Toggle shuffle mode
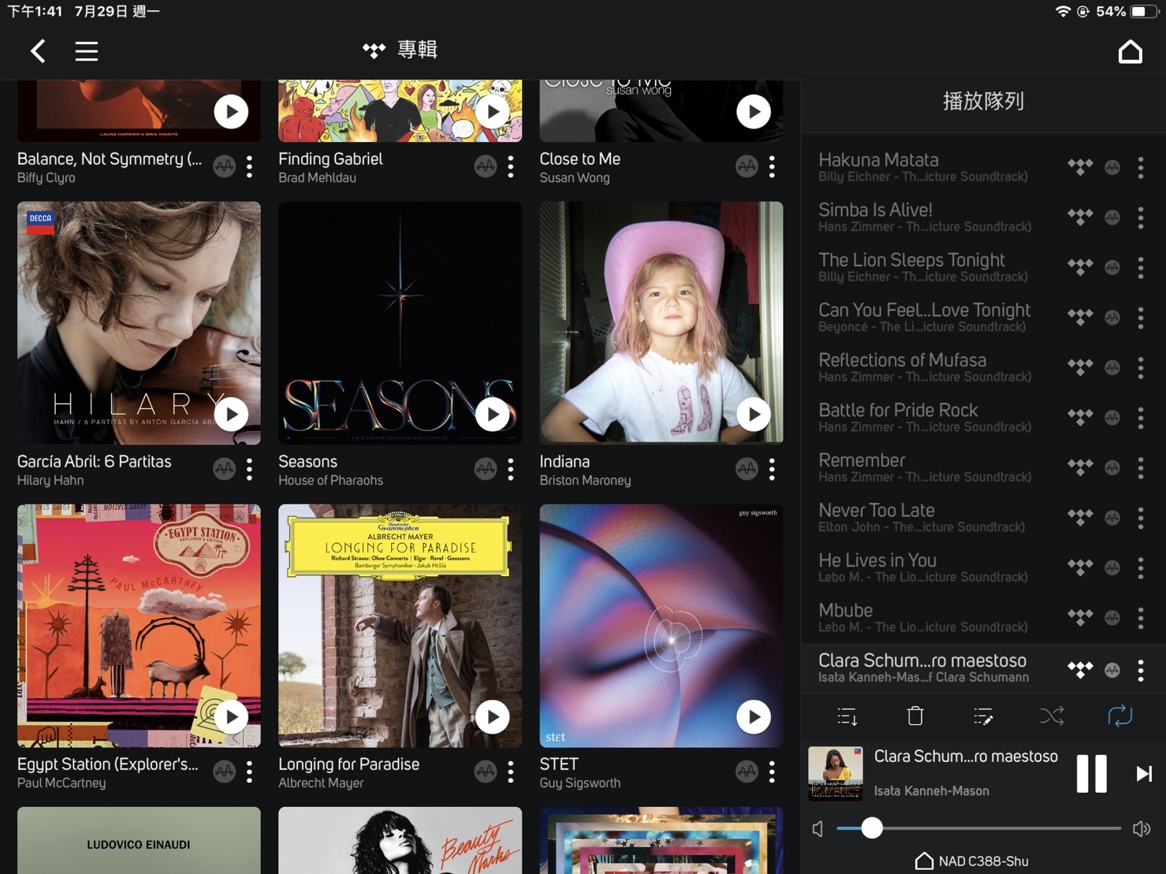Image resolution: width=1166 pixels, height=874 pixels. [1052, 716]
